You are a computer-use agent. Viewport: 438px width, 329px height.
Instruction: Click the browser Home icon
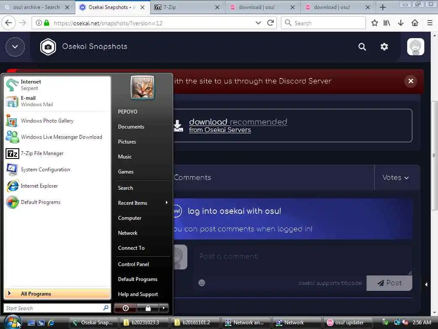tap(415, 23)
